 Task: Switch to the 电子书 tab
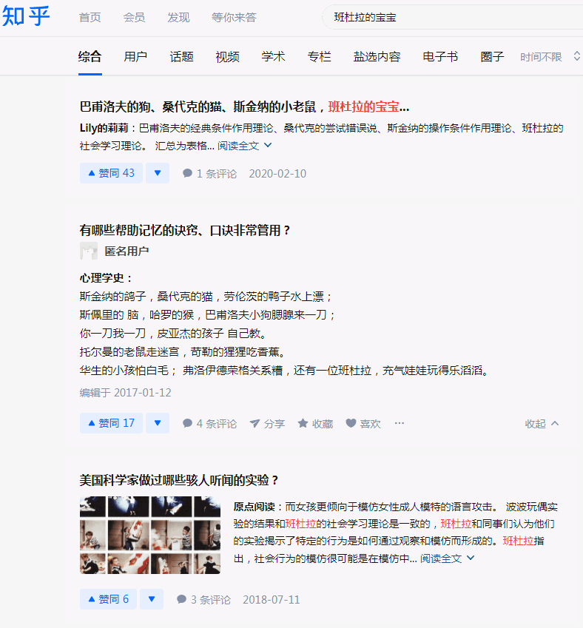coord(440,56)
